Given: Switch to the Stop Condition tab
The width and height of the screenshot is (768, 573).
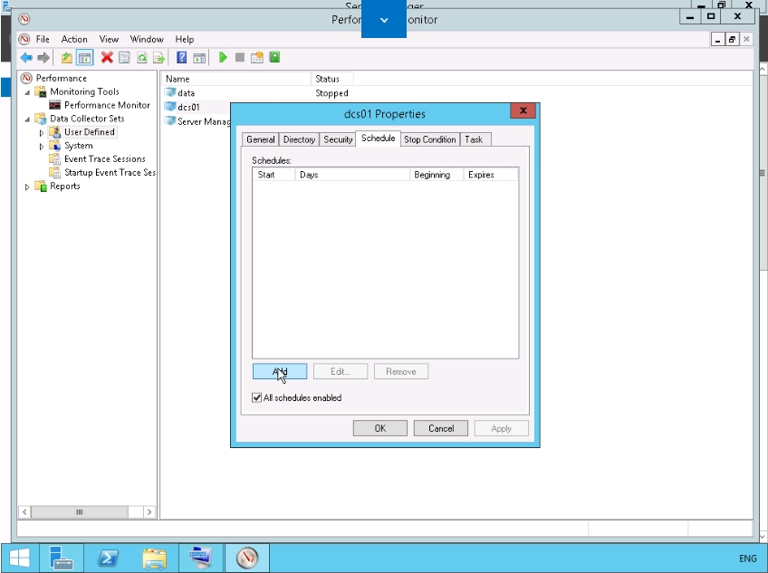Looking at the screenshot, I should tap(429, 139).
